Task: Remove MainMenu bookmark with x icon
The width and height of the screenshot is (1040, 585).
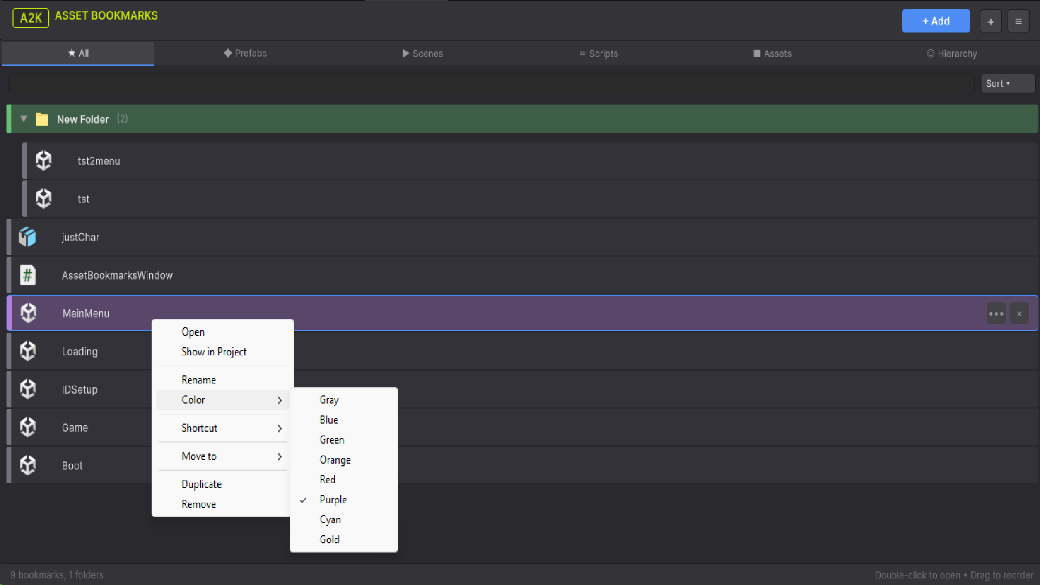Action: coord(1019,314)
